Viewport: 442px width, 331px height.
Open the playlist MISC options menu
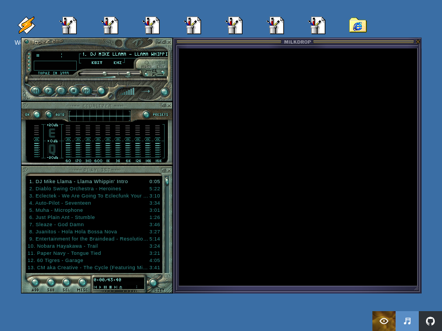82,282
